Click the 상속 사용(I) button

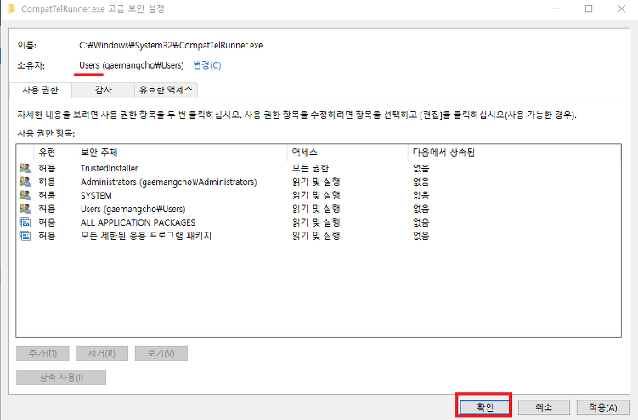pyautogui.click(x=61, y=378)
